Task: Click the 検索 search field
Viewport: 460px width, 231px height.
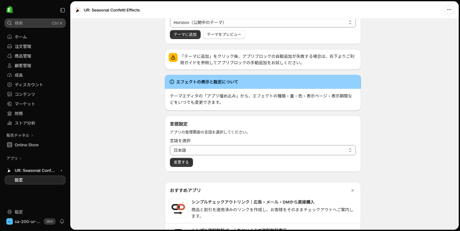Action: tap(35, 23)
